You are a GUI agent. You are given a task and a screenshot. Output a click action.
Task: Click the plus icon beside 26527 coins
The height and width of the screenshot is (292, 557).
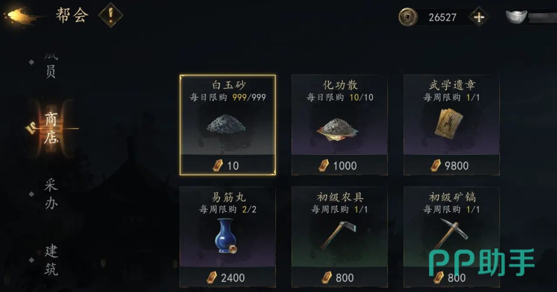[x=479, y=17]
